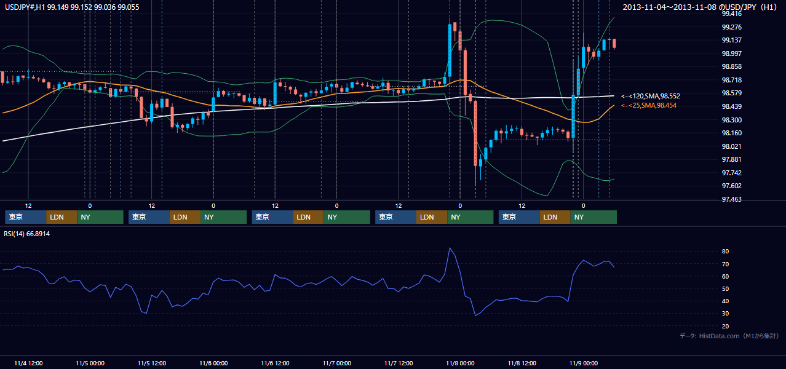Click the RSI 30 level label
786x369 pixels.
725,313
